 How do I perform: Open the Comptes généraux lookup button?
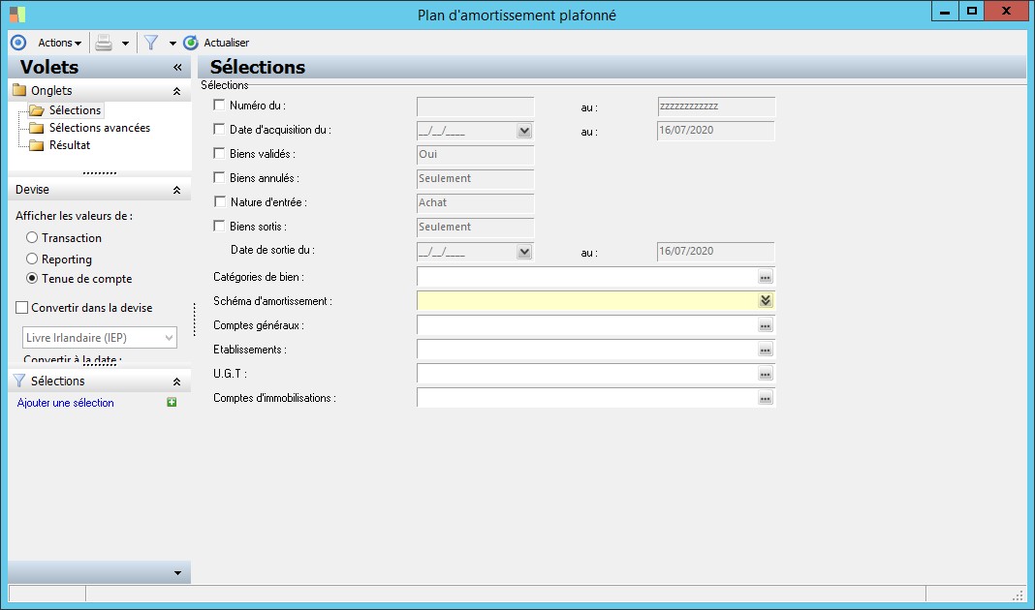coord(766,326)
